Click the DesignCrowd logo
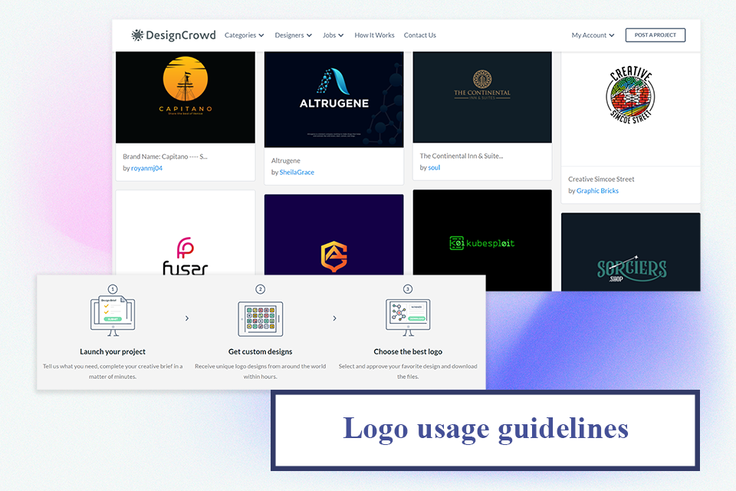 coord(173,35)
